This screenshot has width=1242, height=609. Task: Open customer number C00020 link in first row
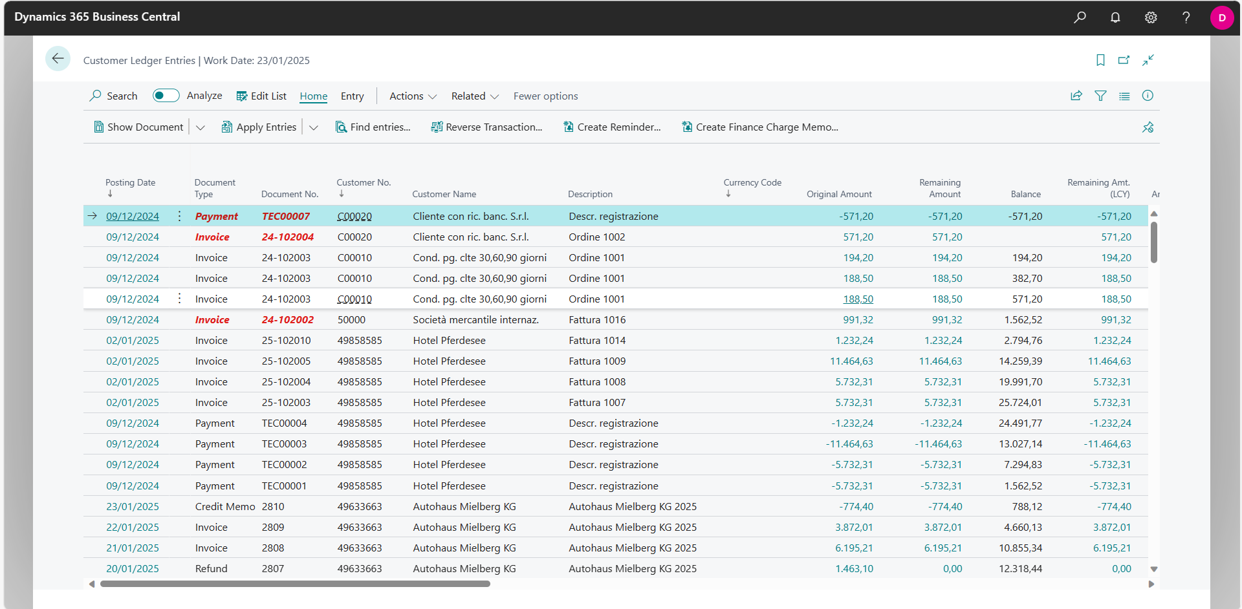[x=354, y=216]
